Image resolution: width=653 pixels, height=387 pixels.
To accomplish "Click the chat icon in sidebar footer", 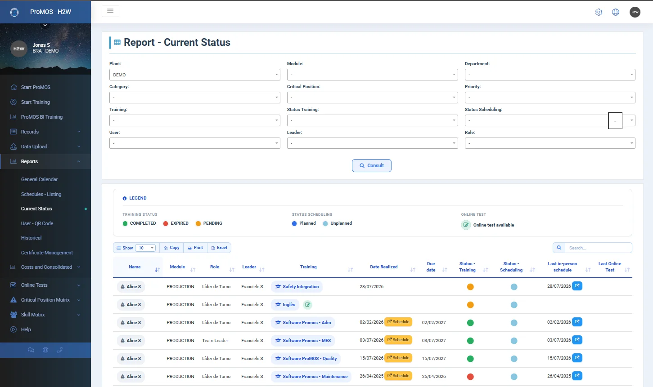I will (31, 350).
